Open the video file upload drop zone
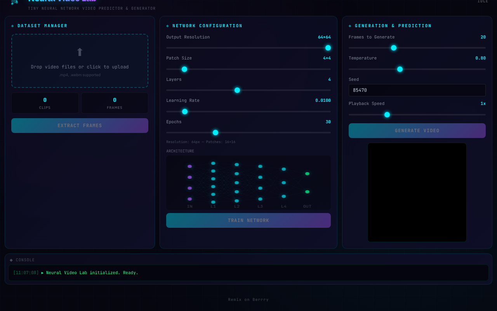Screen dimensions: 497x311 80,61
